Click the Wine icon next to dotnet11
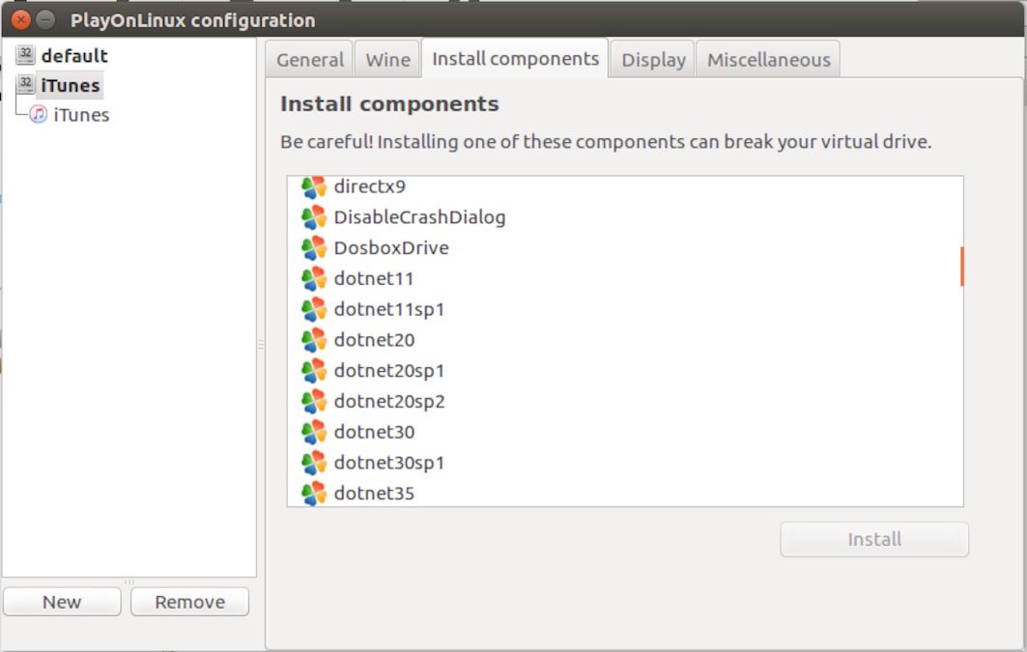The width and height of the screenshot is (1027, 652). pos(312,278)
